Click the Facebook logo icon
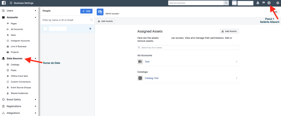 point(4,3)
